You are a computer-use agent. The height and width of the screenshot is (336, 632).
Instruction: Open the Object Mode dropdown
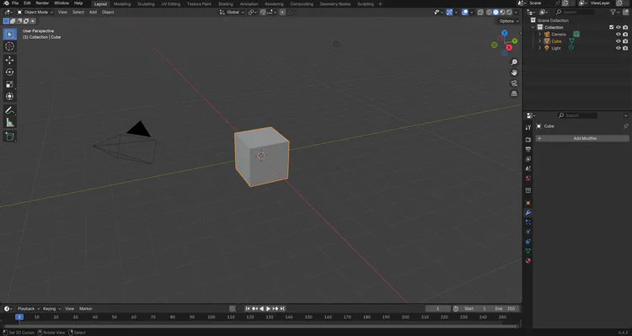coord(35,12)
